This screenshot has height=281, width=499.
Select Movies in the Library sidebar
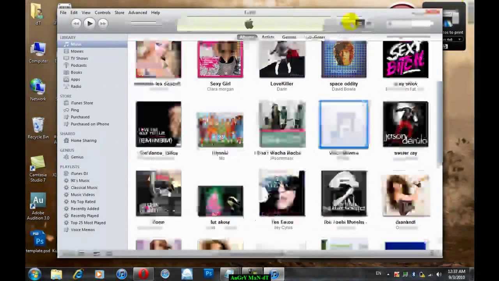point(92,51)
